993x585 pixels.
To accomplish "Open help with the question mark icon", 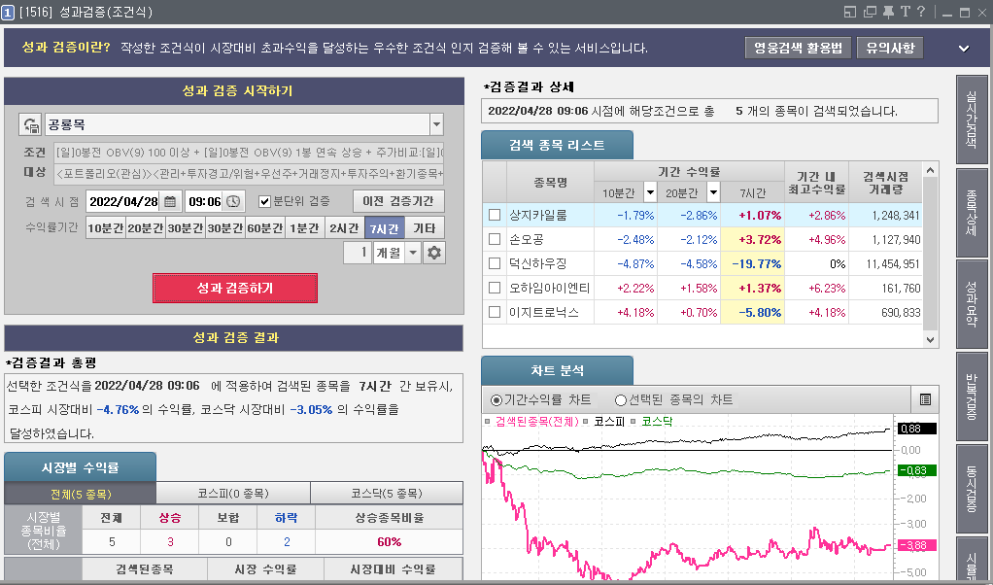I will tap(921, 12).
